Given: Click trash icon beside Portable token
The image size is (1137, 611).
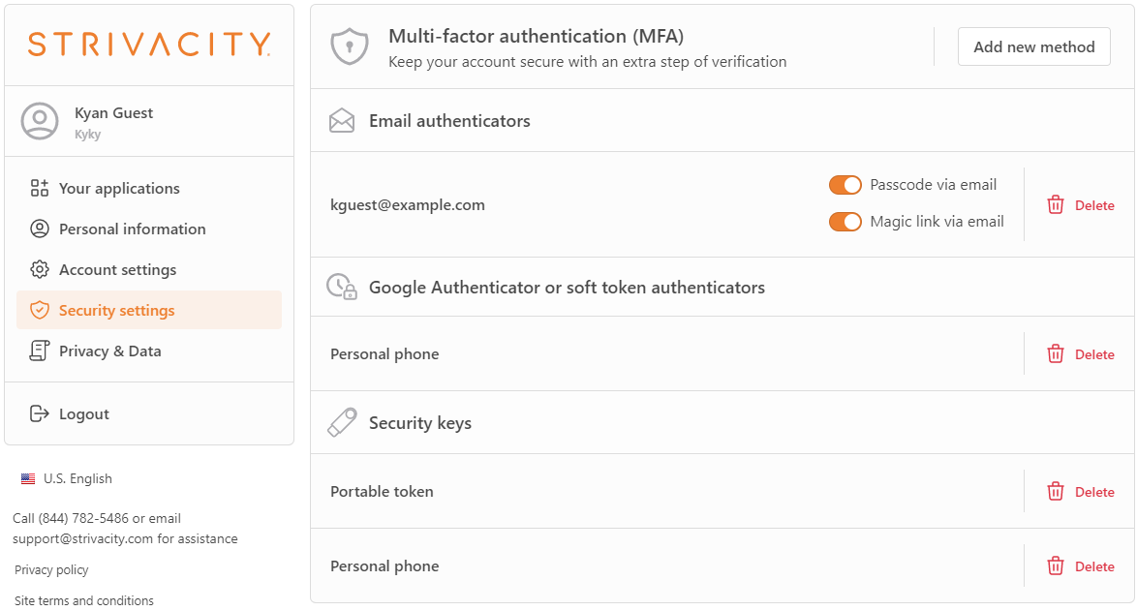Looking at the screenshot, I should pos(1055,491).
